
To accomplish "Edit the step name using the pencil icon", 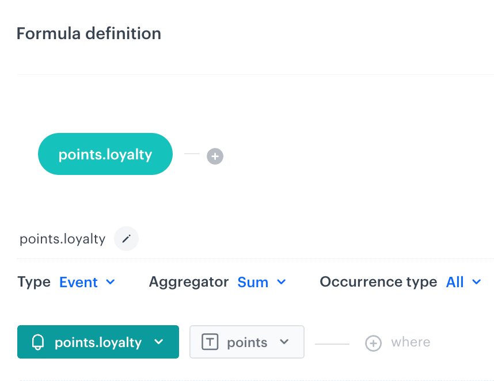I will 126,238.
